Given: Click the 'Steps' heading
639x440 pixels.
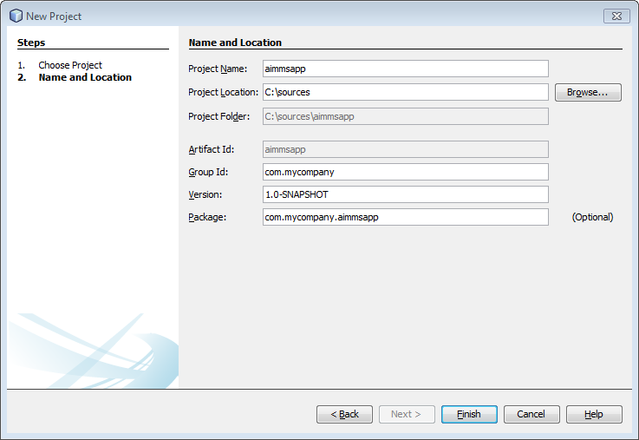Looking at the screenshot, I should coord(31,43).
